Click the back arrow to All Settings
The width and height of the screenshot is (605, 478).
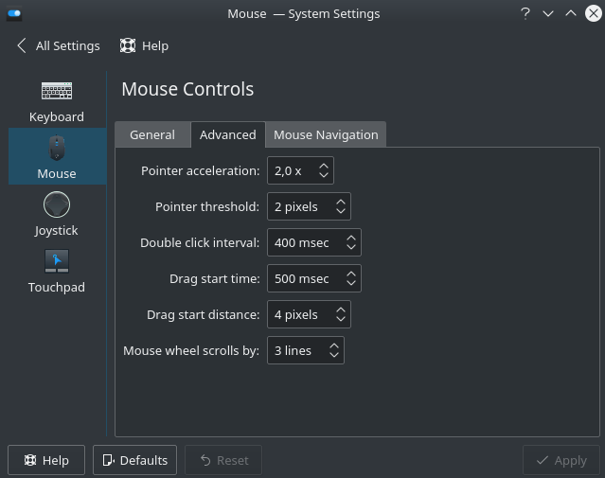[x=22, y=45]
